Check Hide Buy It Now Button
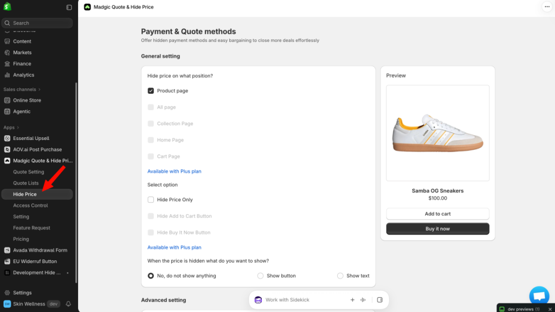 click(151, 233)
